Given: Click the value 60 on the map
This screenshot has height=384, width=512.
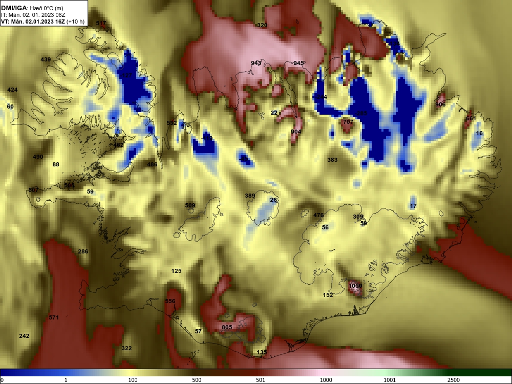Looking at the screenshot, I should [x=10, y=107].
